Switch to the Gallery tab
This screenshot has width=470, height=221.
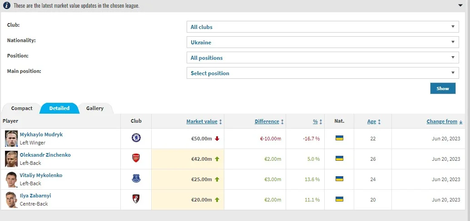[95, 108]
